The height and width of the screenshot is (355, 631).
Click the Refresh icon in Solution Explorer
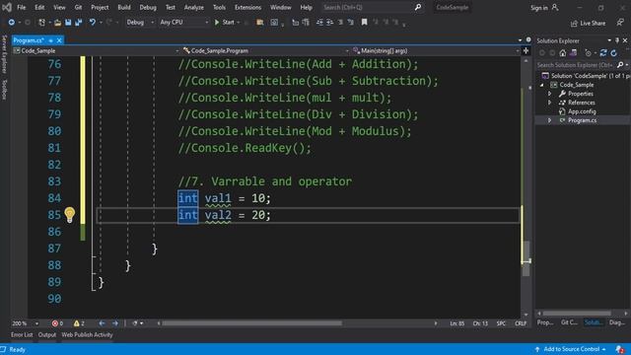[x=613, y=53]
